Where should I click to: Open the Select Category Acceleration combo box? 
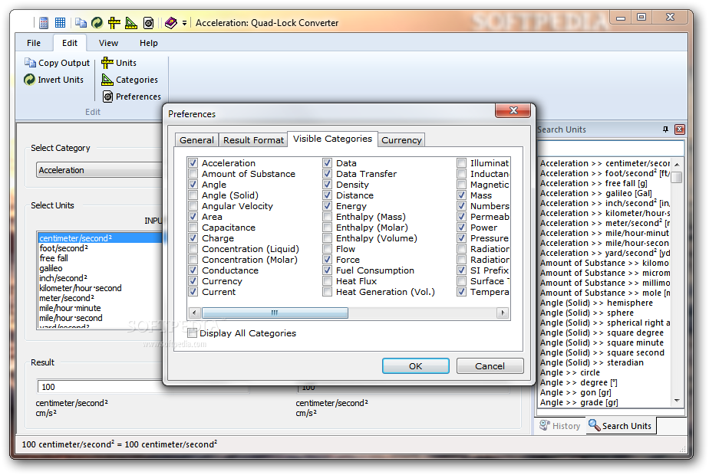pyautogui.click(x=100, y=170)
